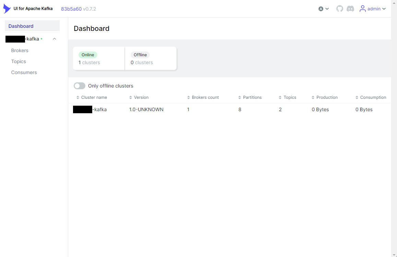This screenshot has height=257, width=397.
Task: Click the 83b5a60 commit link
Action: [71, 9]
